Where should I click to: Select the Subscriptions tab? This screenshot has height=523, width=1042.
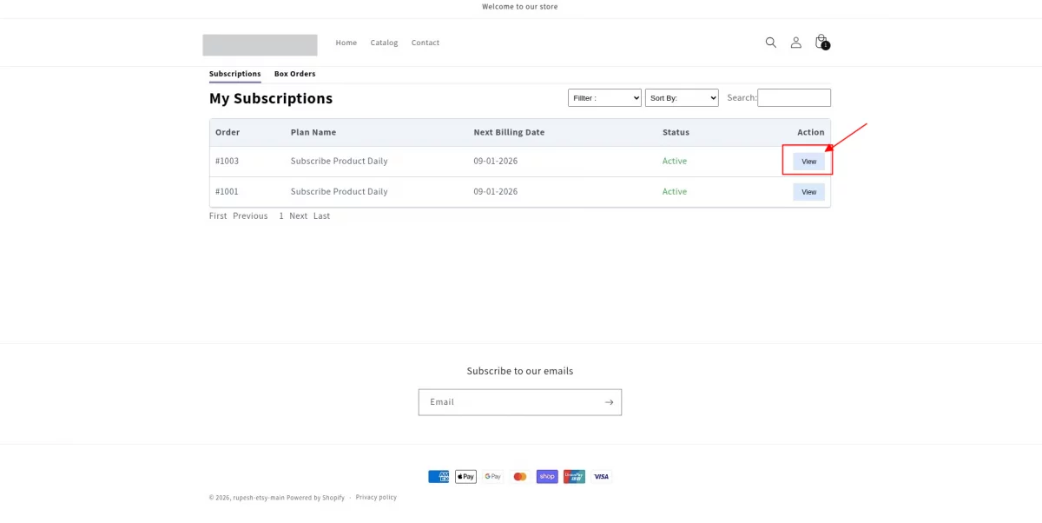[x=234, y=74]
